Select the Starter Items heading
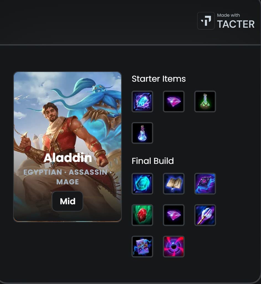The width and height of the screenshot is (261, 284). pyautogui.click(x=159, y=79)
